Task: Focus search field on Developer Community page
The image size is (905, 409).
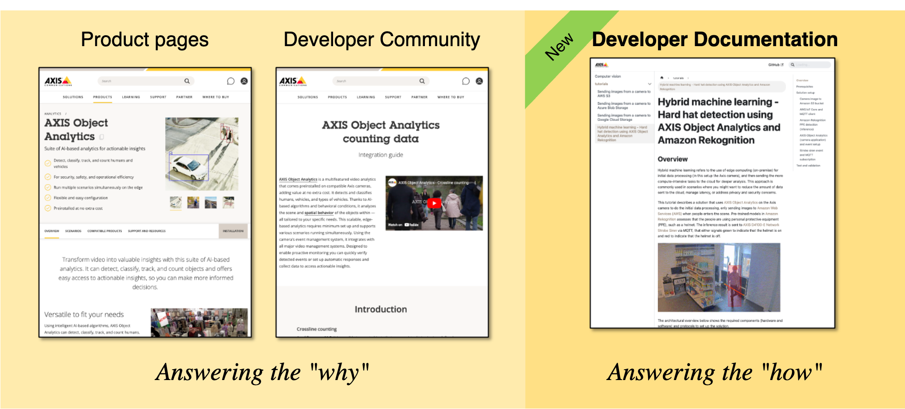Action: pyautogui.click(x=381, y=81)
